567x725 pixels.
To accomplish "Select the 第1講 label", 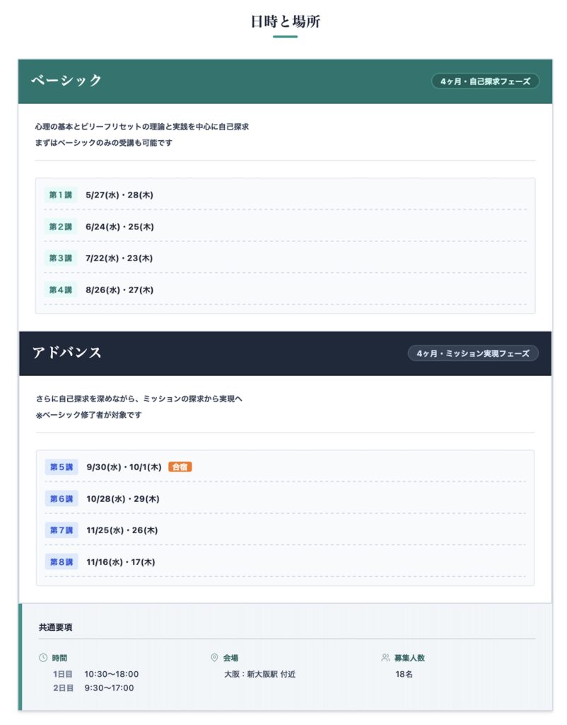I will tap(60, 195).
